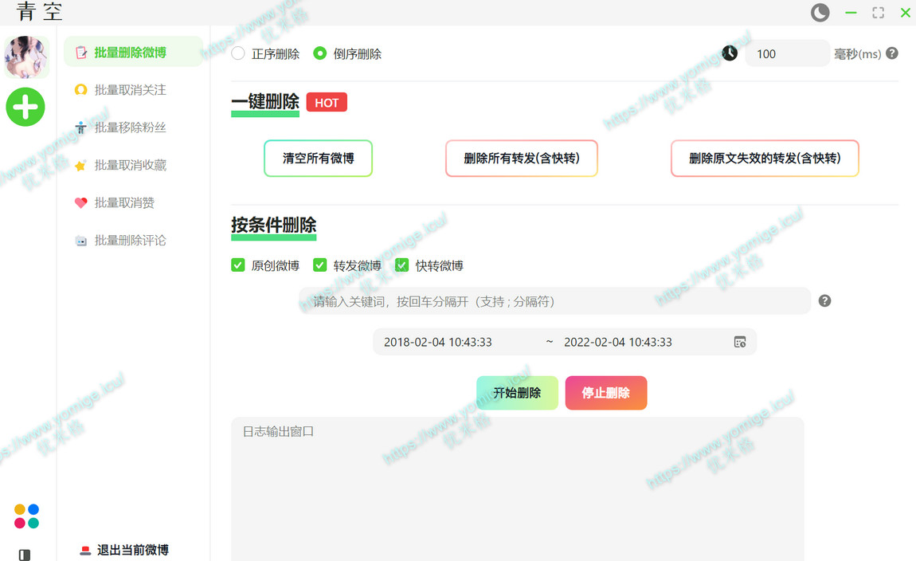Open 批量取消关注 menu item
Image resolution: width=916 pixels, height=561 pixels.
(x=130, y=90)
